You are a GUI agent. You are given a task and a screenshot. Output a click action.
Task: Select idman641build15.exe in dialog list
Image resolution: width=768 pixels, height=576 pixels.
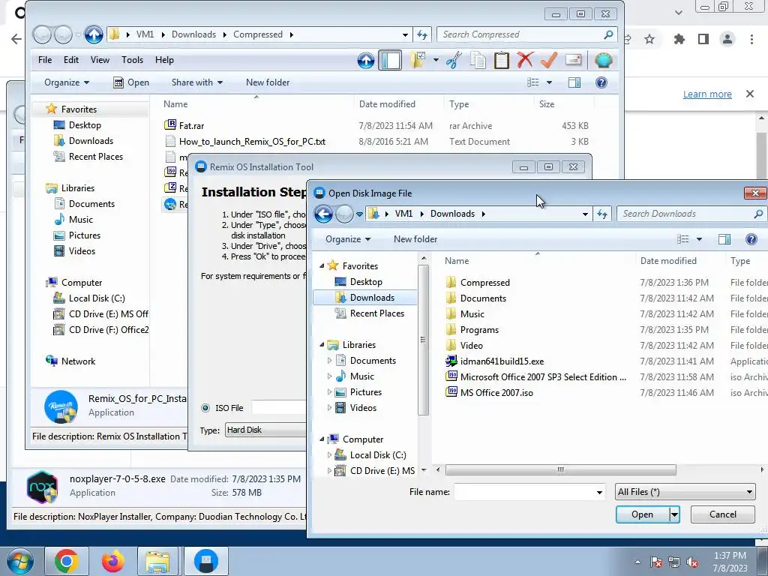click(502, 361)
